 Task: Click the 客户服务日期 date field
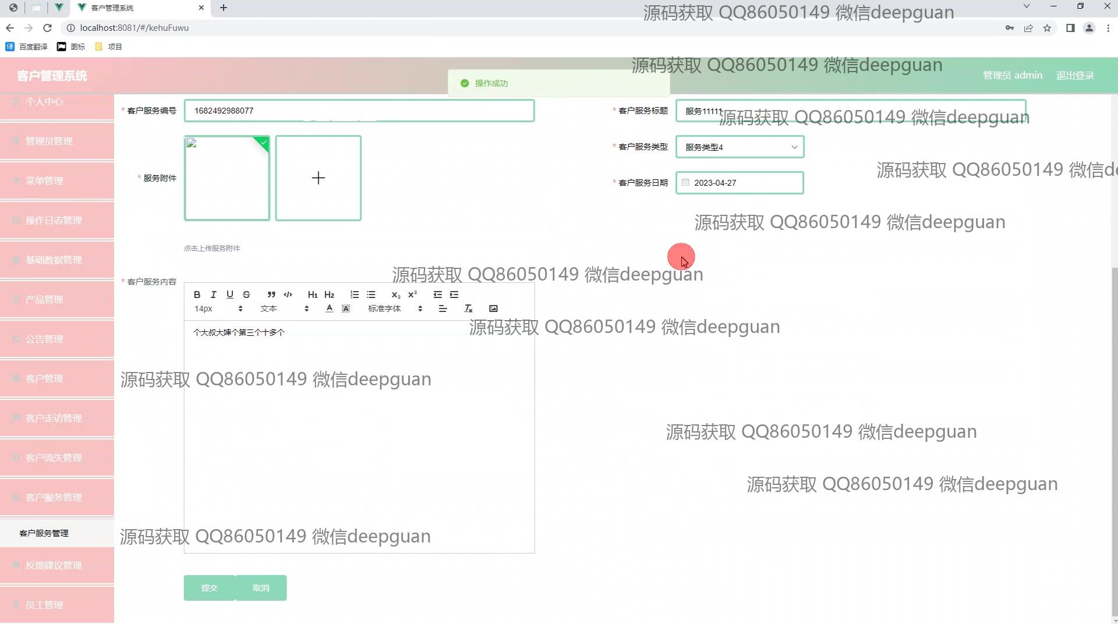(740, 183)
